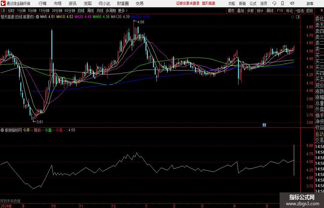
Task: Click the 游客 guest account label
Action: click(x=310, y=3)
